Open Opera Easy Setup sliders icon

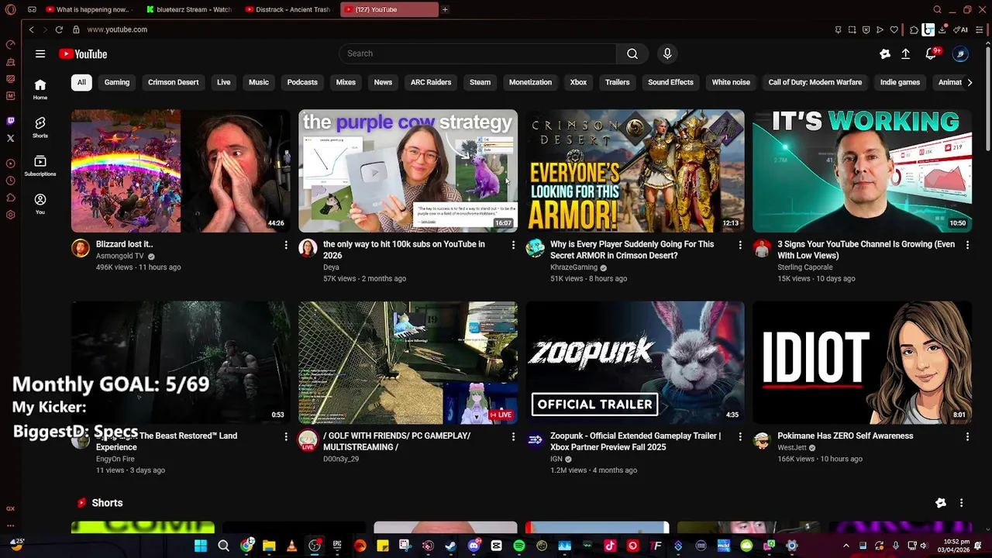coord(979,29)
